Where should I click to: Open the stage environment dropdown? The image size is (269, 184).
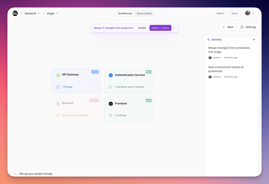[57, 14]
